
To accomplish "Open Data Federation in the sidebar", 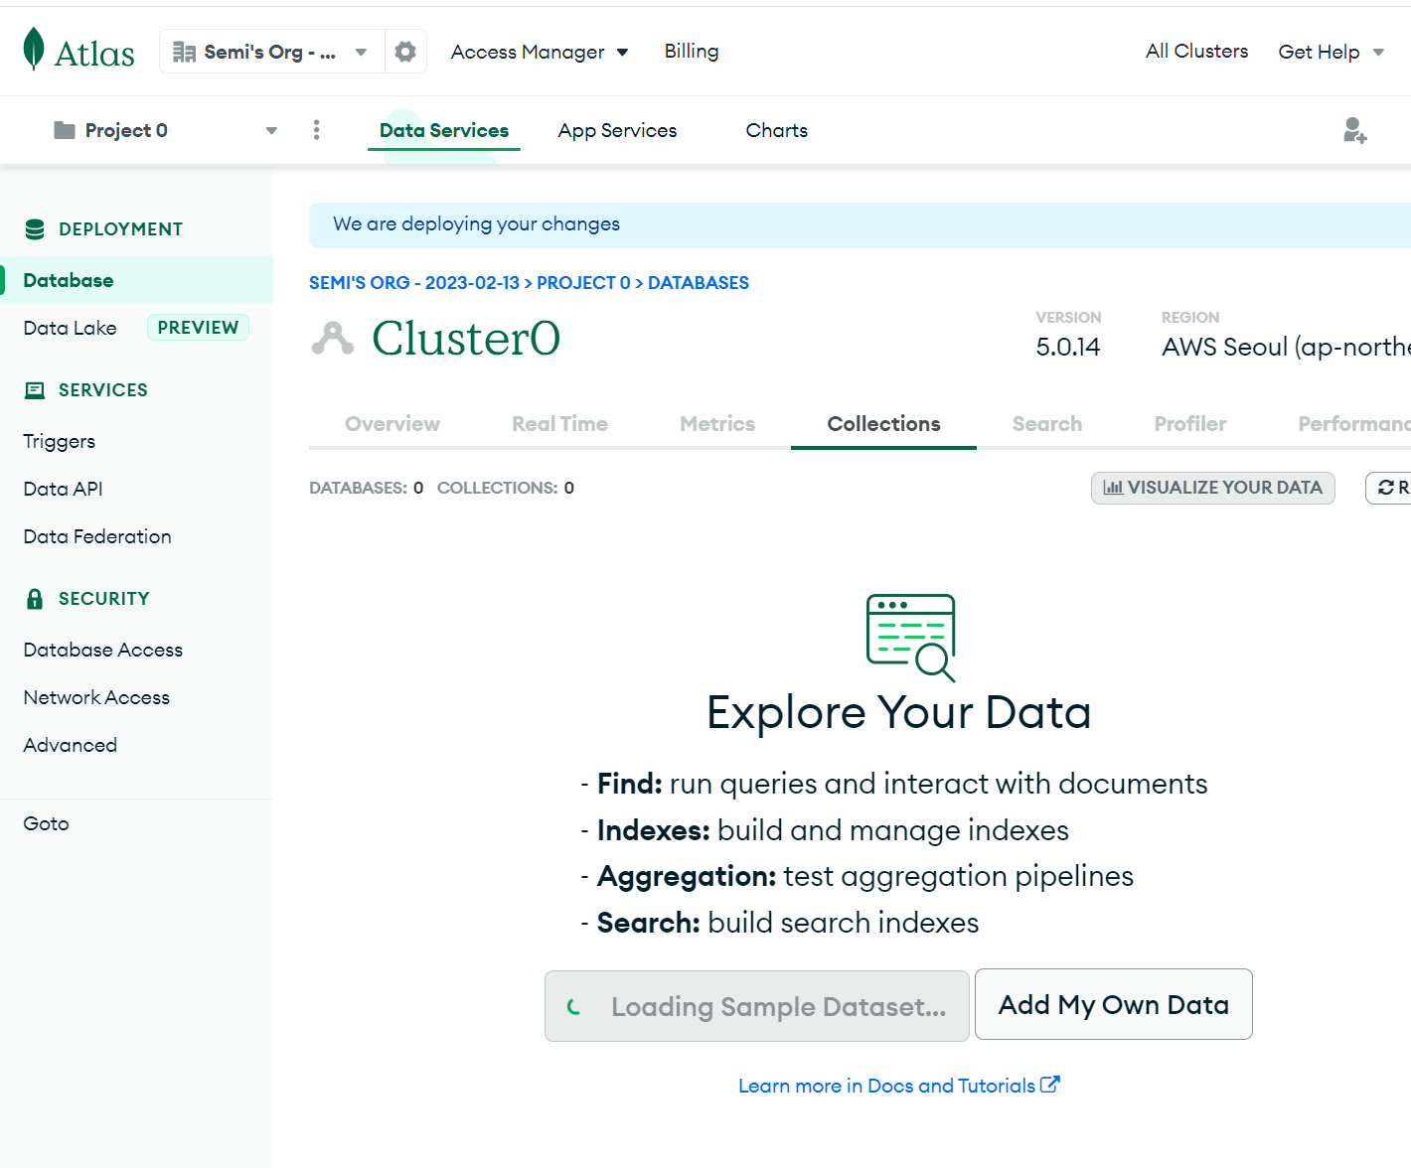I will click(x=97, y=536).
